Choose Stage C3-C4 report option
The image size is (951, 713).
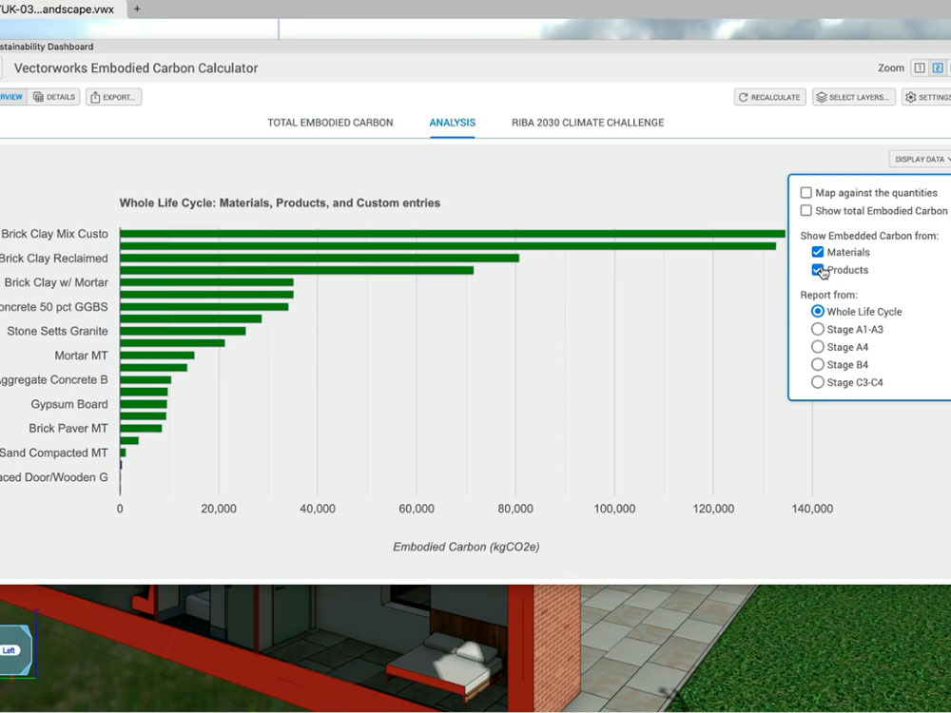(x=818, y=382)
